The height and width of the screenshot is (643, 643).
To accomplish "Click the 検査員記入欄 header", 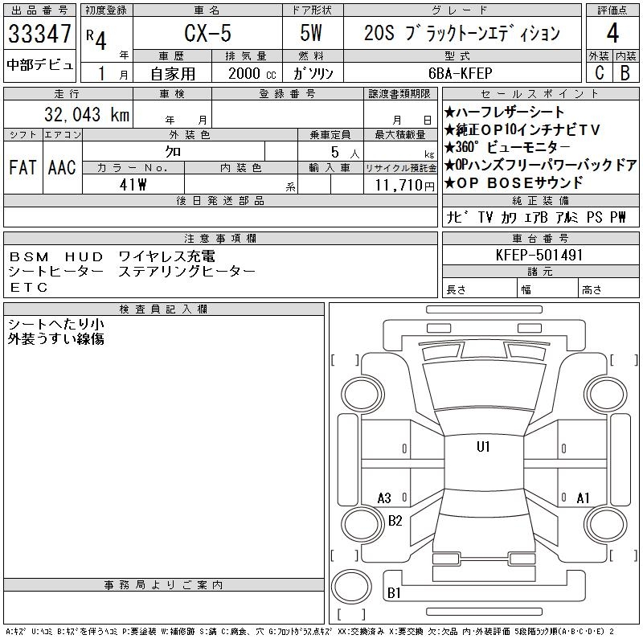I will tap(163, 309).
